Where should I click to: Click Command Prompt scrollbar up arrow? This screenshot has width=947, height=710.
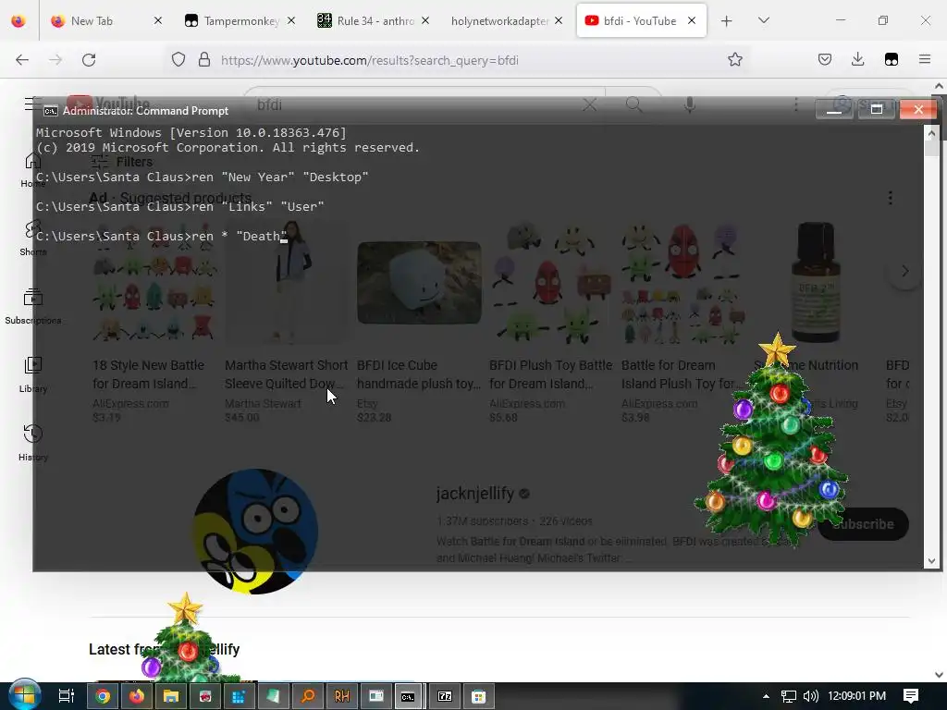(x=930, y=133)
